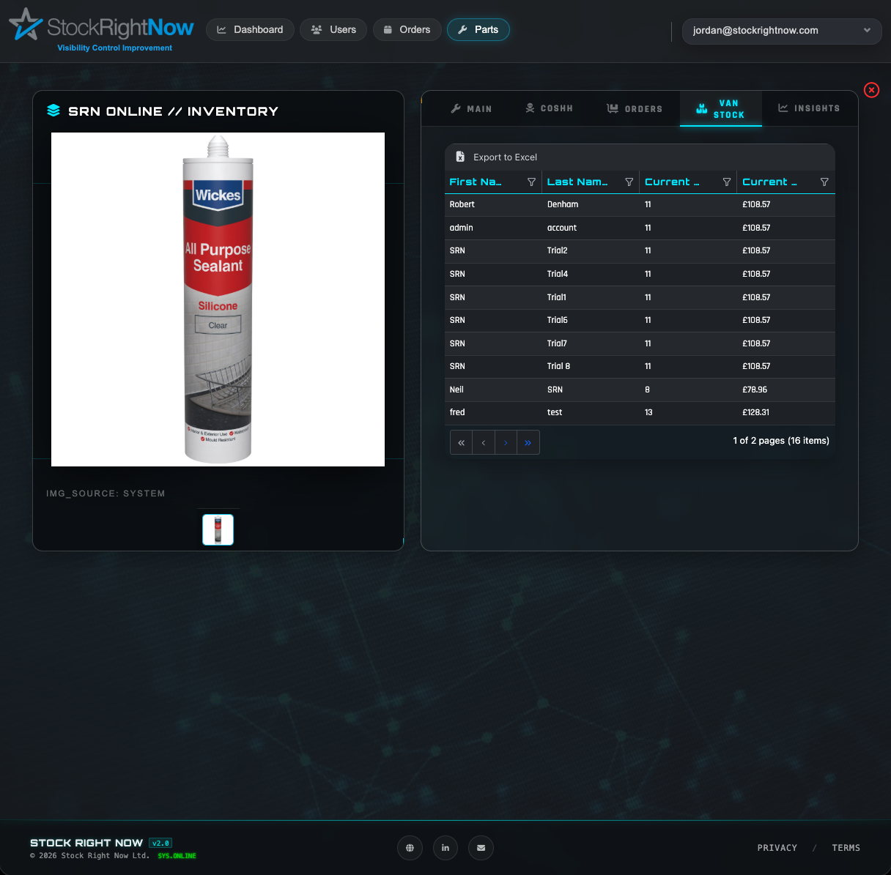The width and height of the screenshot is (891, 875).
Task: Click the Export to Excel file icon
Action: coord(460,156)
